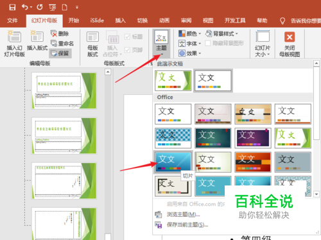Open the 帮助 tab
321x240 pixels.
point(262,21)
